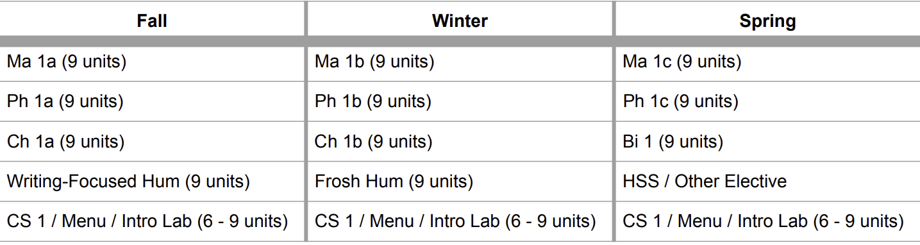This screenshot has height=245, width=920.
Task: Select the Ma 1b (9 units) cell
Action: (460, 62)
